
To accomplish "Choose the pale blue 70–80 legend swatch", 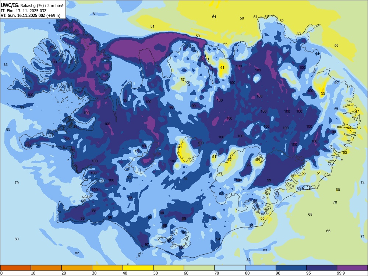I will [x=230, y=268].
